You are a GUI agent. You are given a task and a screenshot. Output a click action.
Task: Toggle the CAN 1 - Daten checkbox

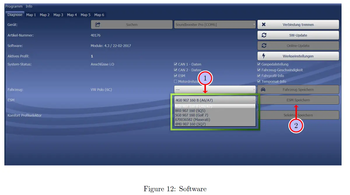pyautogui.click(x=176, y=64)
